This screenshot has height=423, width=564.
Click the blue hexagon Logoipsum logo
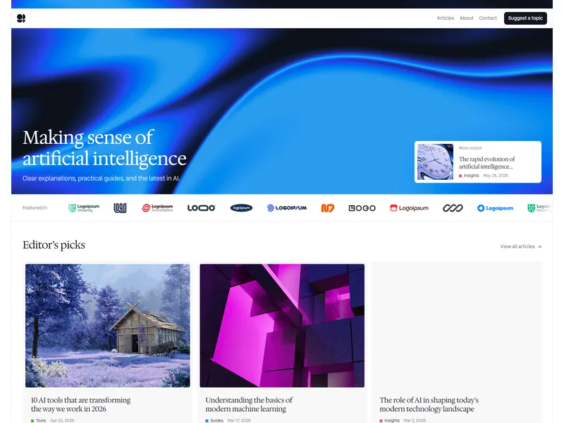coord(495,208)
